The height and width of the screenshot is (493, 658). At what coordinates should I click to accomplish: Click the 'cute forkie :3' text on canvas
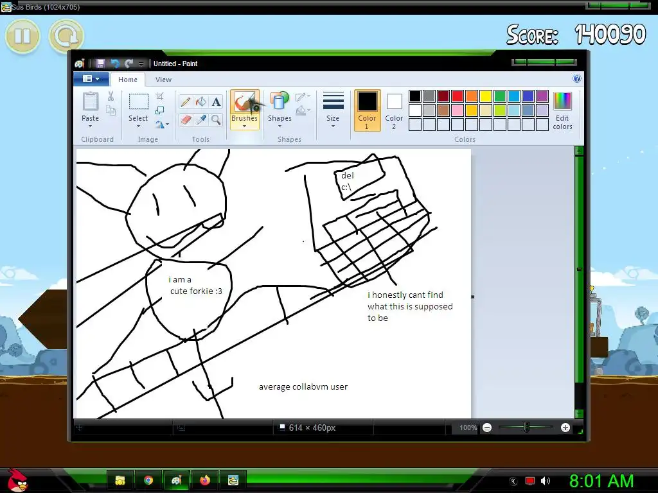click(196, 291)
